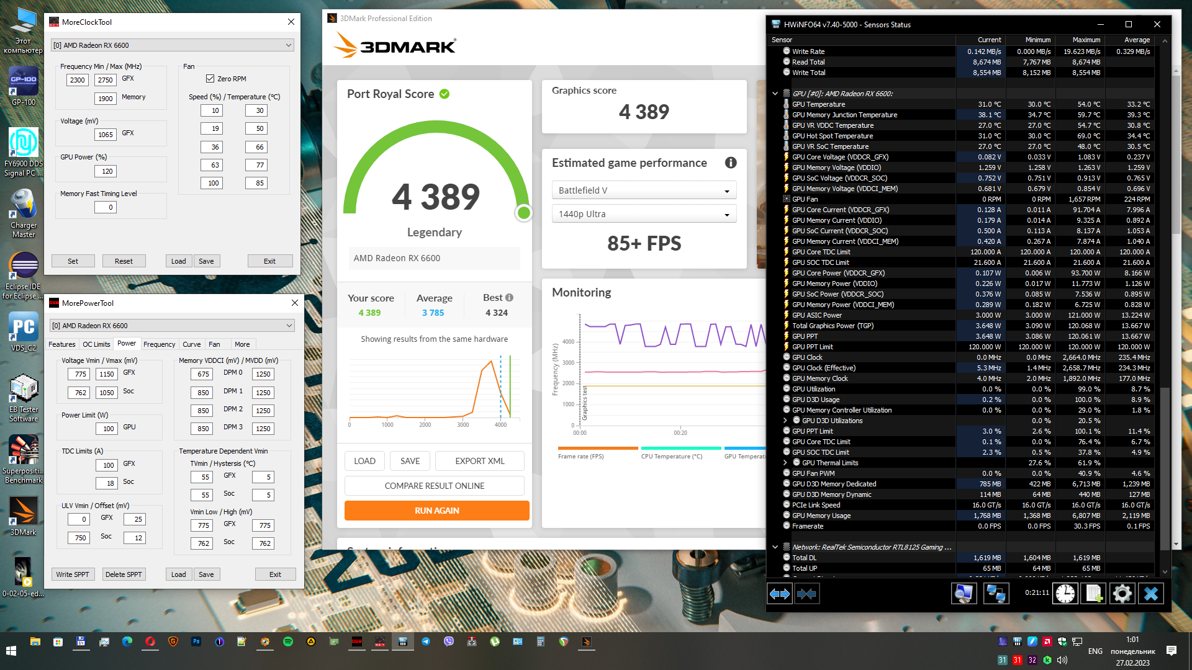Screen dimensions: 1192x670
Task: Open HWiNFO sensor settings gear icon
Action: 1122,594
